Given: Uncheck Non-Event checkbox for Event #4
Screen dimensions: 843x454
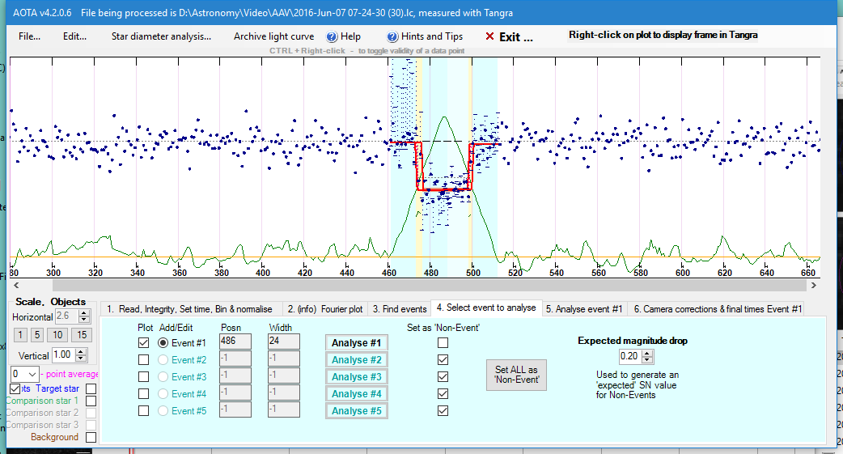Looking at the screenshot, I should (443, 394).
